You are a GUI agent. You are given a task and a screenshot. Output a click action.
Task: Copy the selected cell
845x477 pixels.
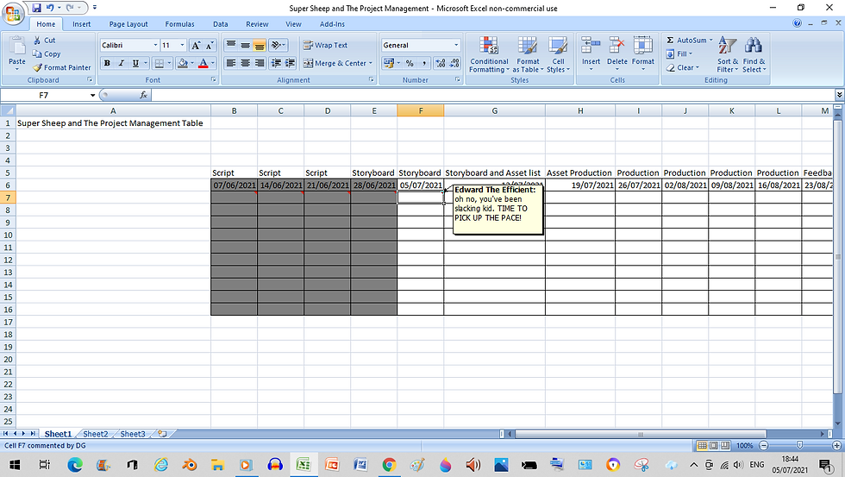pyautogui.click(x=47, y=53)
